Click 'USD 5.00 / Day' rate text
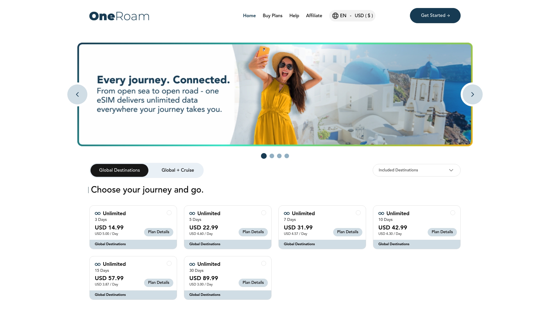 coord(107,234)
